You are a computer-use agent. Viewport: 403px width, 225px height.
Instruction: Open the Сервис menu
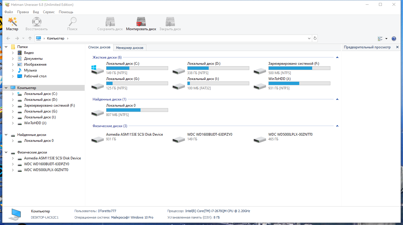click(49, 12)
